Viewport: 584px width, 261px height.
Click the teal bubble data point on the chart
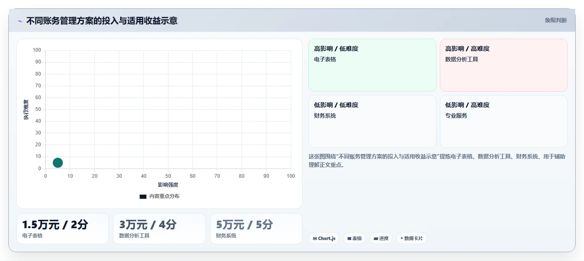coord(58,163)
